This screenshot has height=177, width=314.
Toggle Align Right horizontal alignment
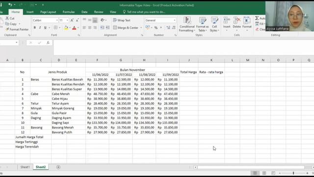point(95,28)
